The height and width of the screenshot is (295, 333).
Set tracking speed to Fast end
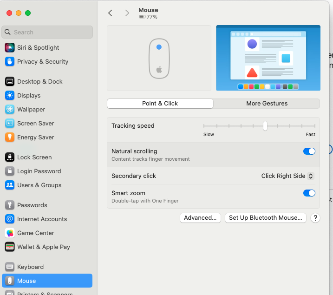pos(315,126)
